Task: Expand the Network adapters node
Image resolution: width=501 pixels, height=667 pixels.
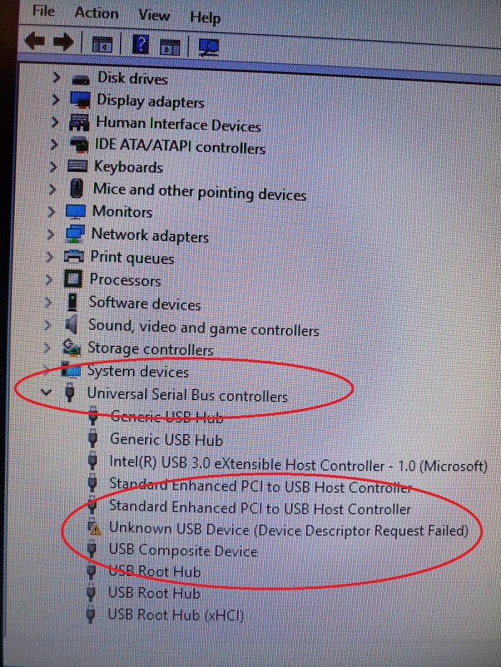Action: 50,234
